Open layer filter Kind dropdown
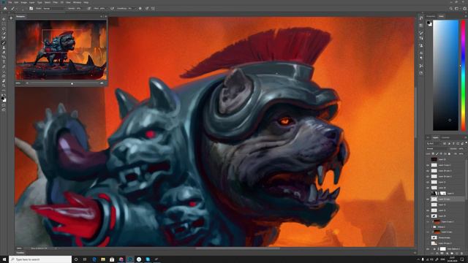The height and width of the screenshot is (263, 468). pos(433,144)
